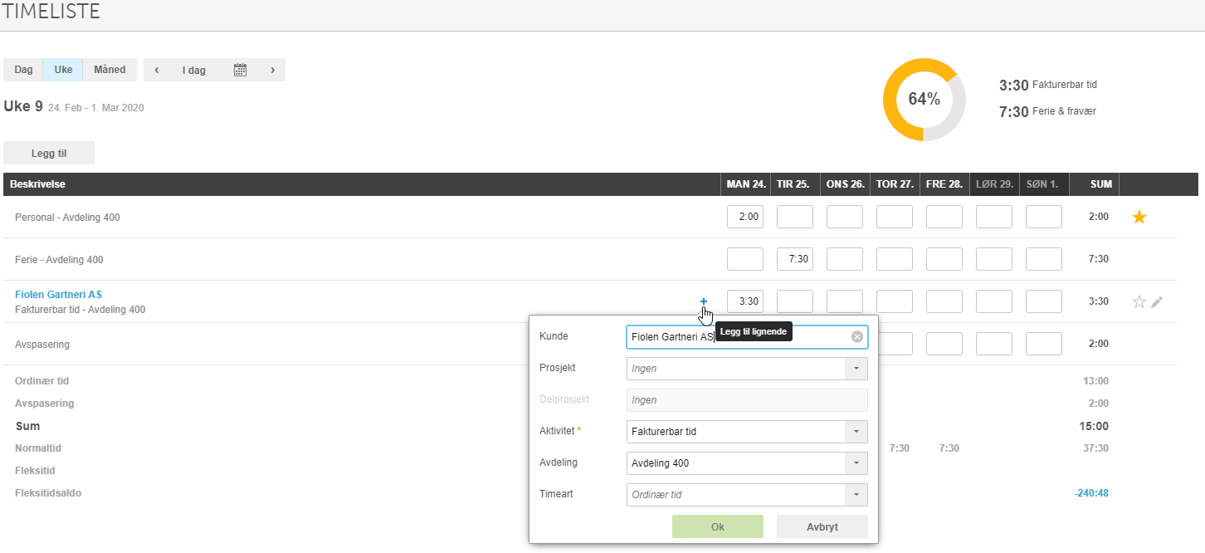Confirm the dialog with Ok
The image size is (1205, 553).
point(718,526)
